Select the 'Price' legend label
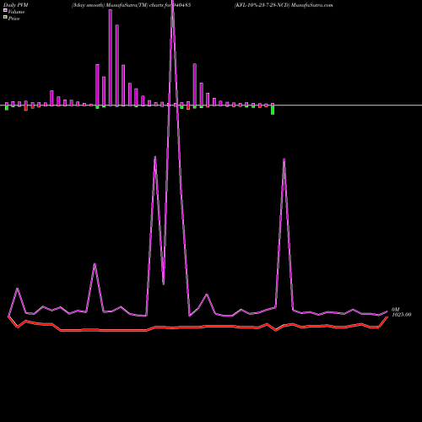This screenshot has width=422, height=422. click(x=14, y=19)
